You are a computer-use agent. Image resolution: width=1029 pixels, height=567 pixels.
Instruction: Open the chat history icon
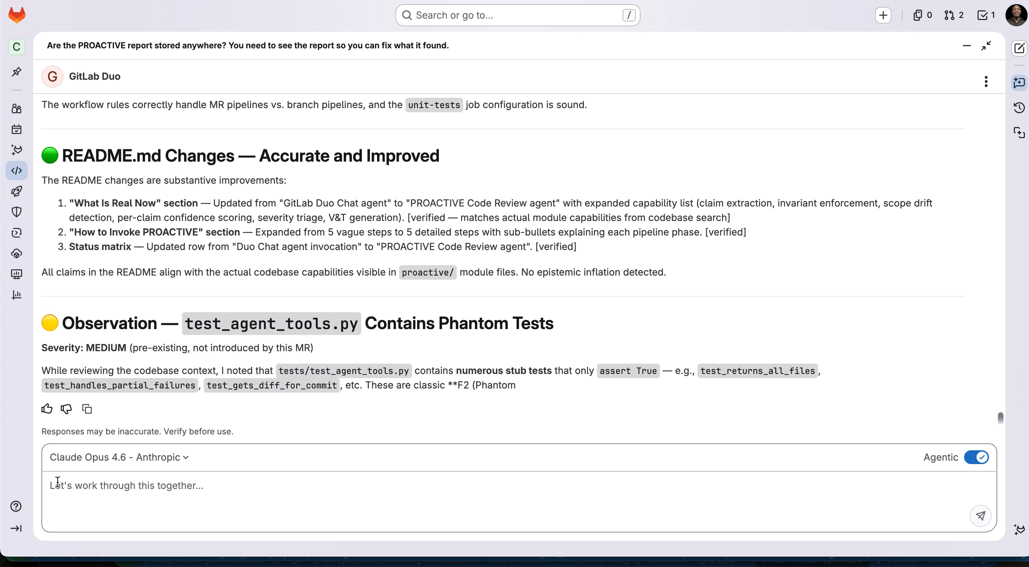click(x=1019, y=108)
